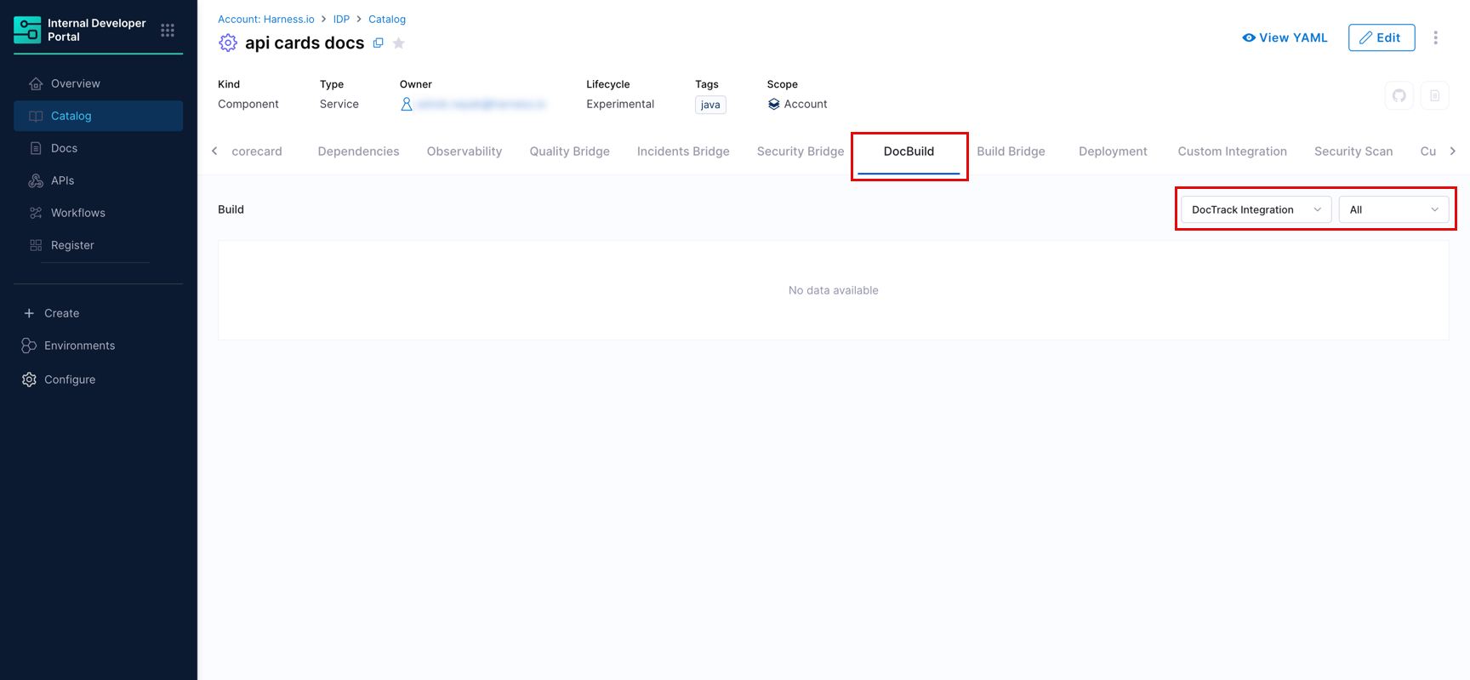
Task: Open Environments in the sidebar
Action: (x=99, y=346)
